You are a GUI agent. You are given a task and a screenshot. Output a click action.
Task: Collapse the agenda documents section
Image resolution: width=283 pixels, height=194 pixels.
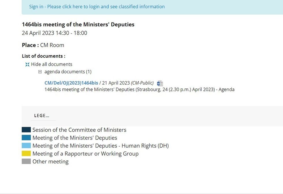pos(40,72)
